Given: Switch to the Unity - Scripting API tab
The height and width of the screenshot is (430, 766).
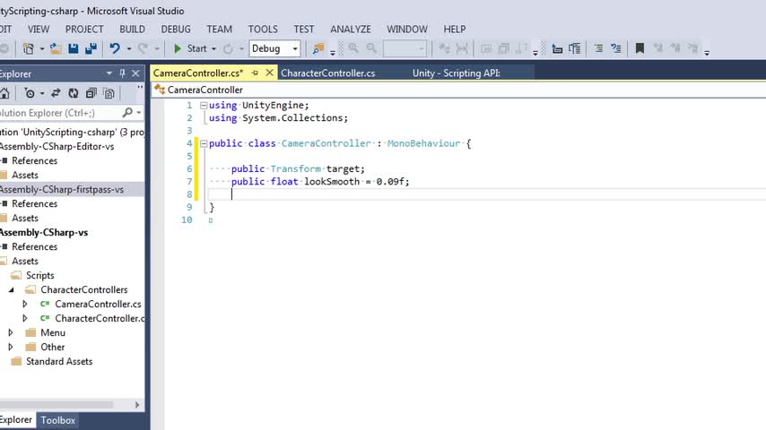Looking at the screenshot, I should (x=457, y=73).
